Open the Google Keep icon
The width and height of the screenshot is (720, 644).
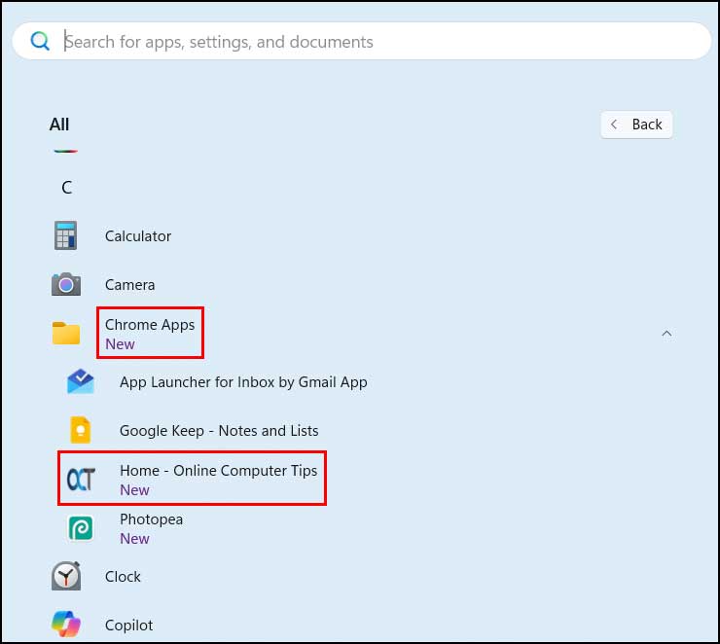[81, 430]
